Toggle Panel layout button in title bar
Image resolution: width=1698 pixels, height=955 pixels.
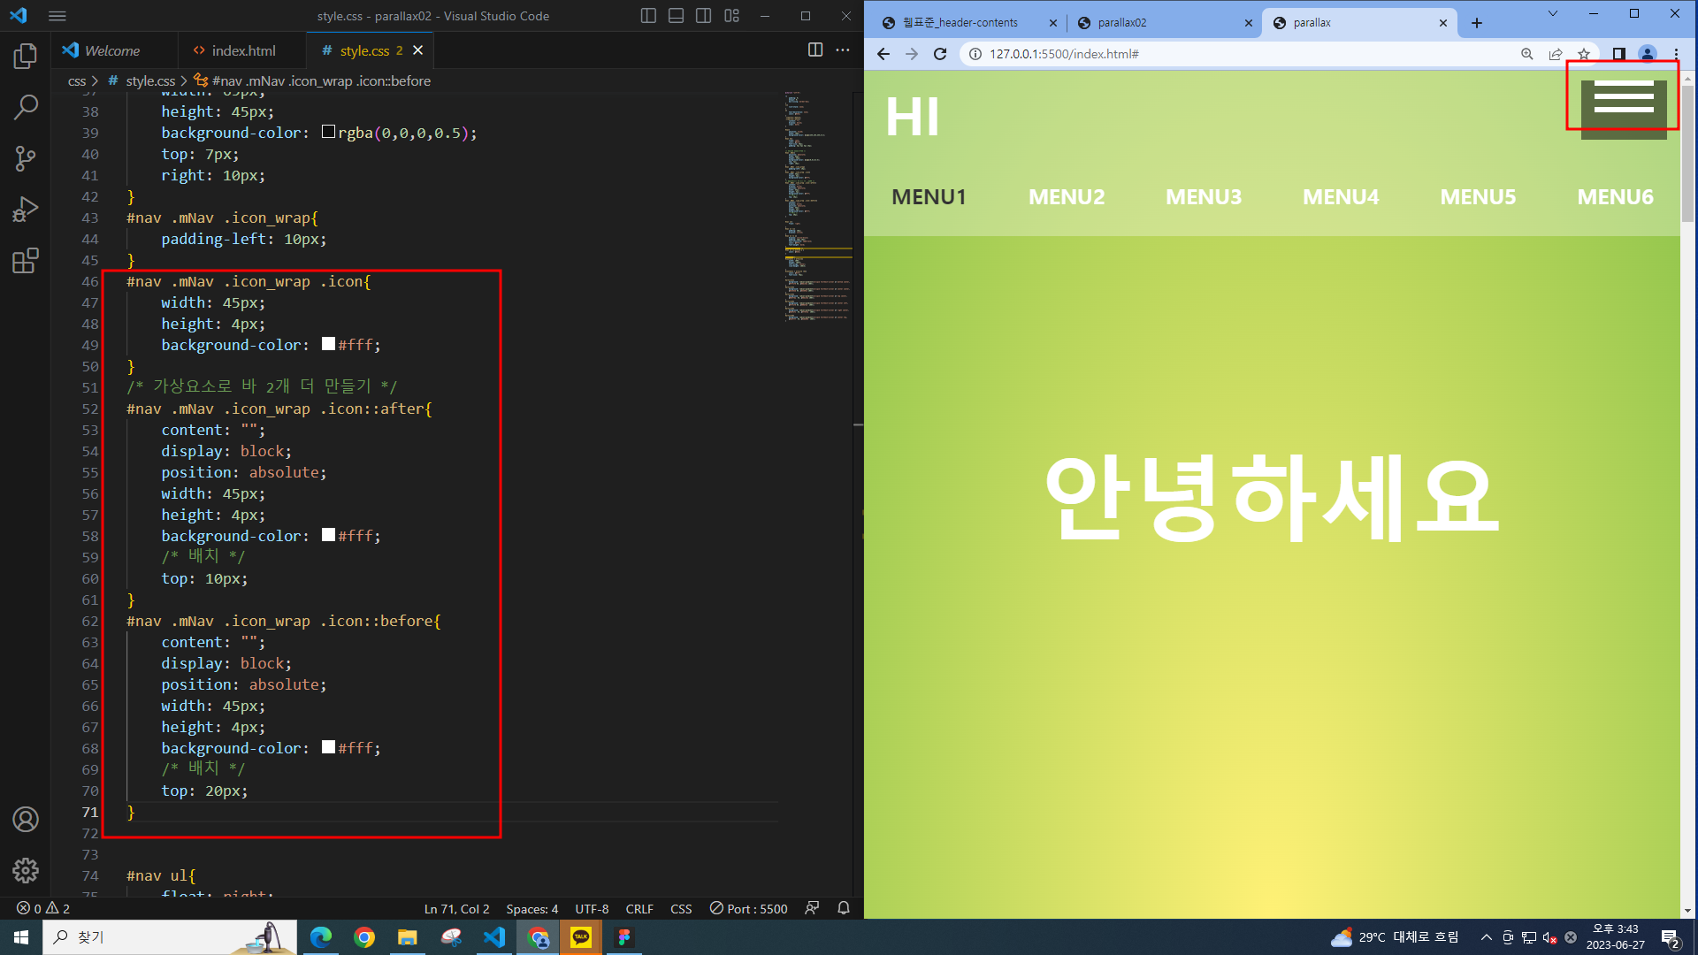pos(676,16)
